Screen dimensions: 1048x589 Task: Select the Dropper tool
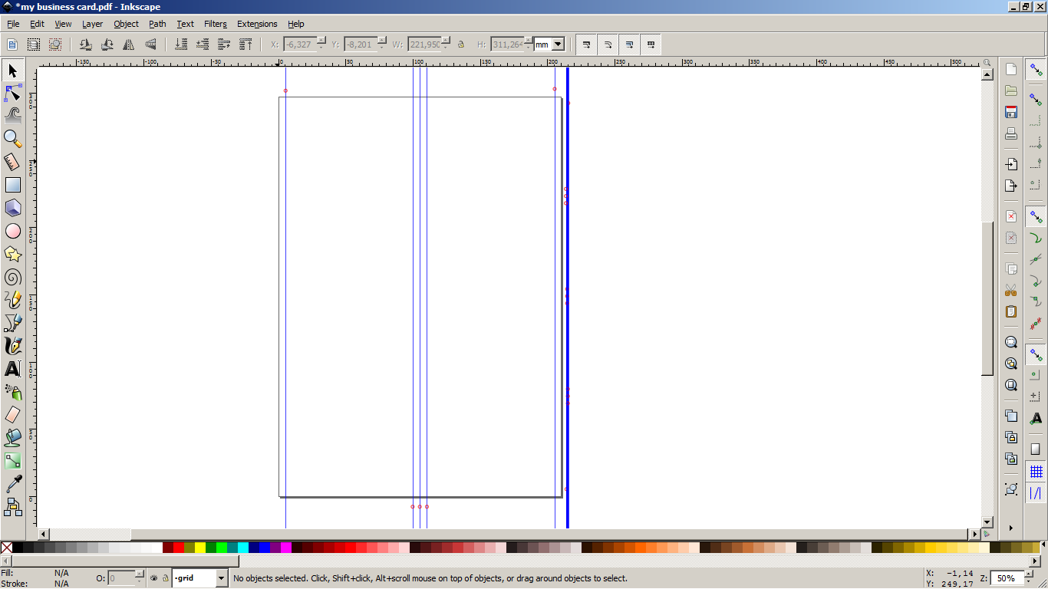tap(12, 483)
